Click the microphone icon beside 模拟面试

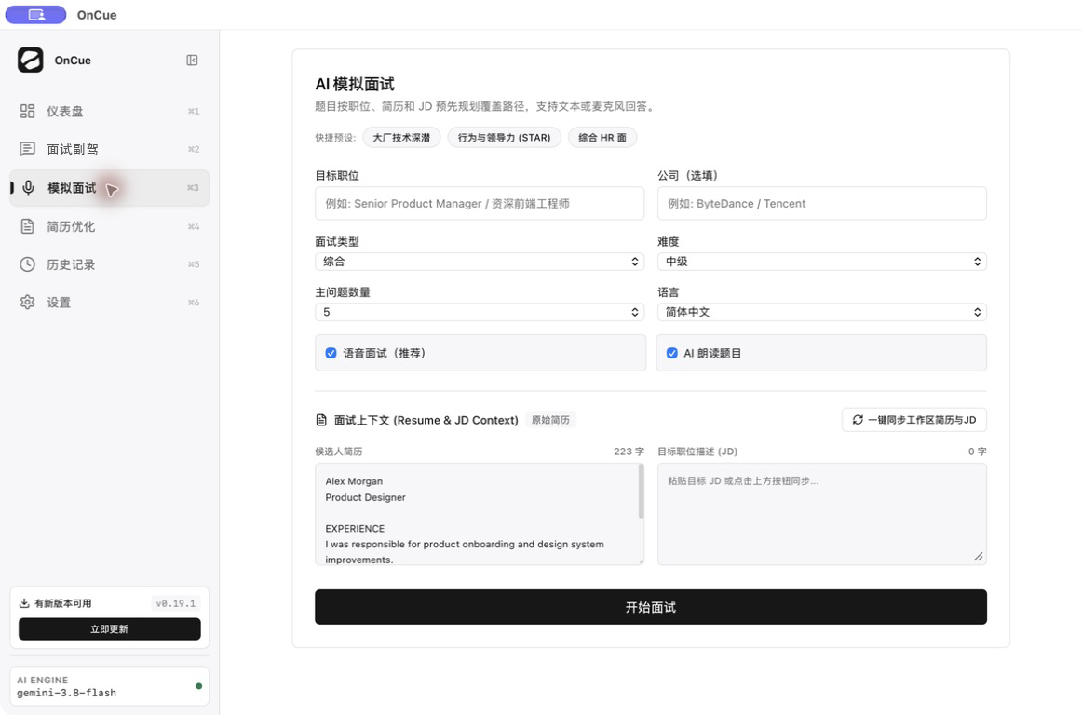28,188
